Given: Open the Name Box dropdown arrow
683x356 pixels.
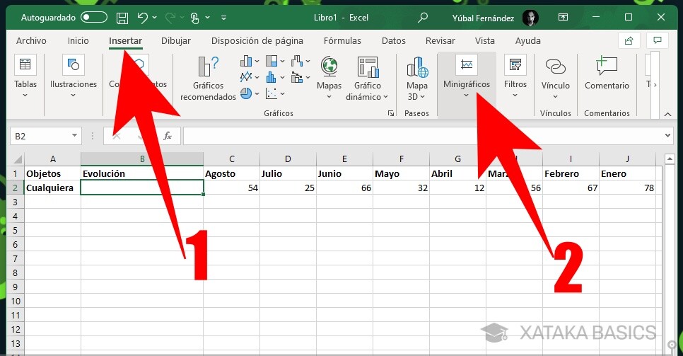Looking at the screenshot, I should [74, 136].
